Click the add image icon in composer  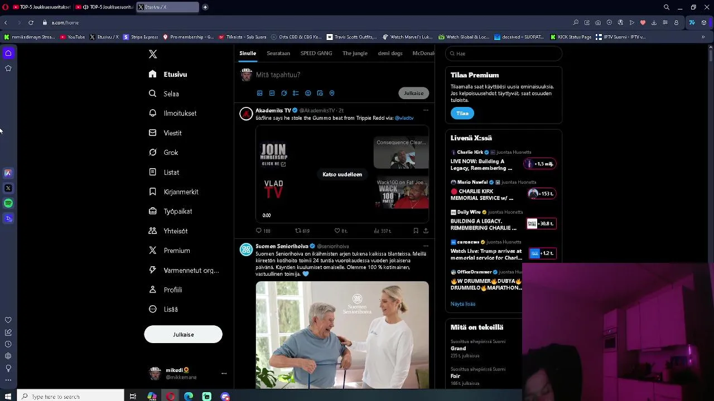259,93
